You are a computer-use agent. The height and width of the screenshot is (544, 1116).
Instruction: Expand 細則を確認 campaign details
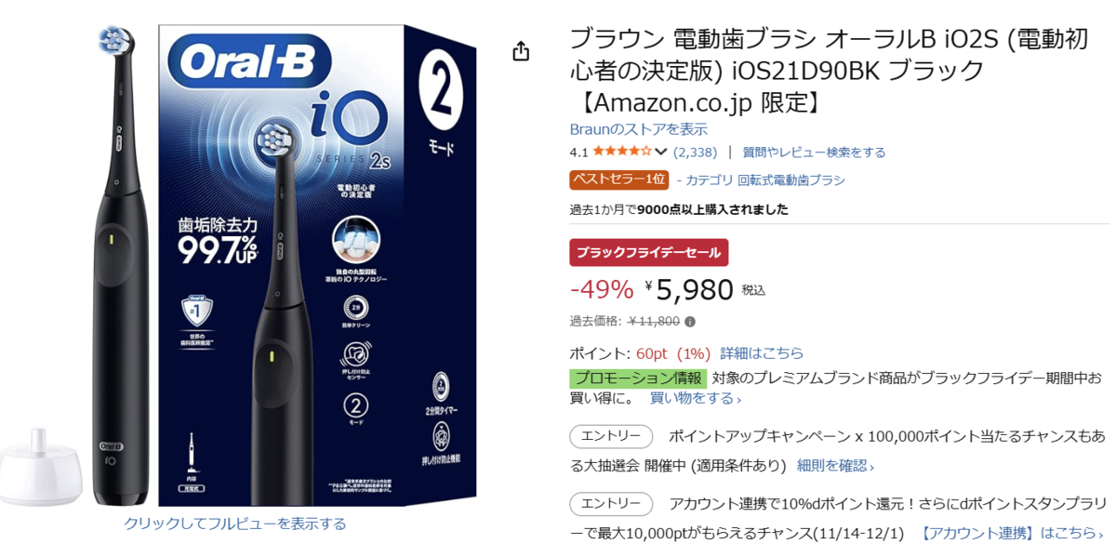coord(835,465)
